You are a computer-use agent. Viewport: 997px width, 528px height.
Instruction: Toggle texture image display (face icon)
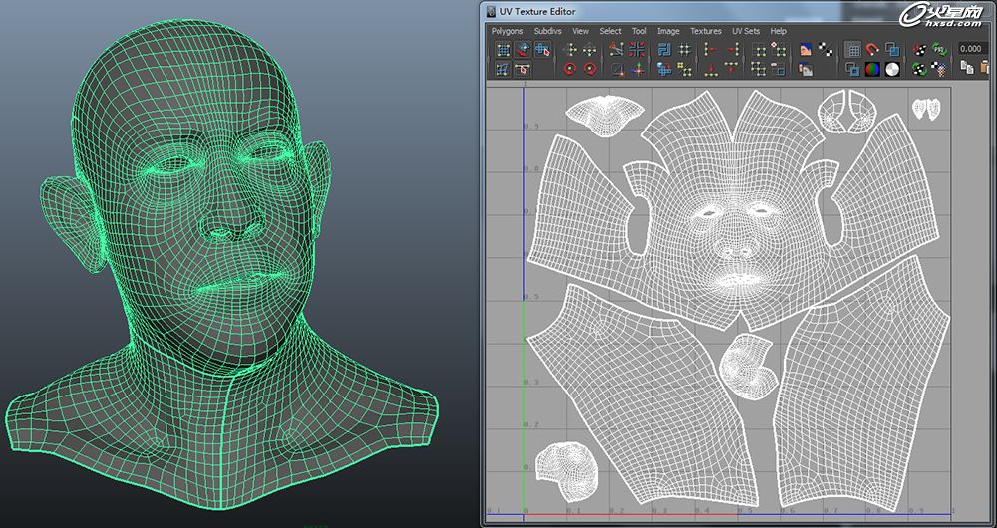pos(806,49)
